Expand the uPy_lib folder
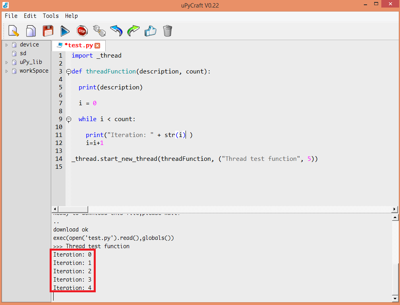 pyautogui.click(x=6, y=62)
